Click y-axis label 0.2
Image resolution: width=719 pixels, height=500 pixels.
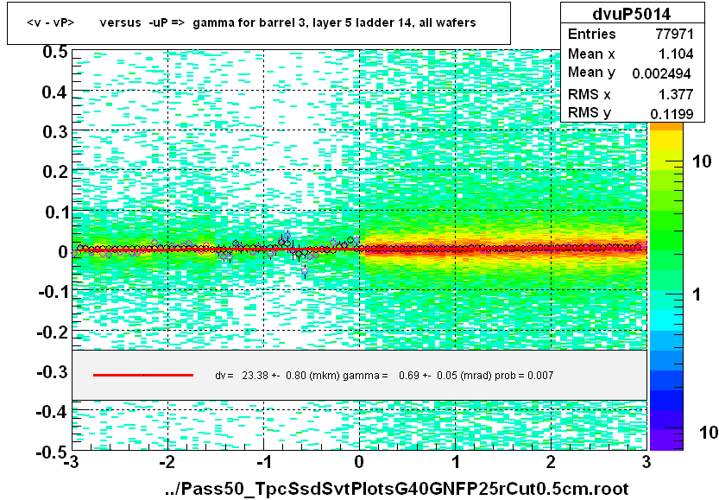[x=54, y=172]
